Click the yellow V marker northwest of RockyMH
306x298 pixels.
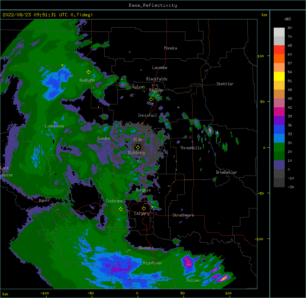[62, 65]
